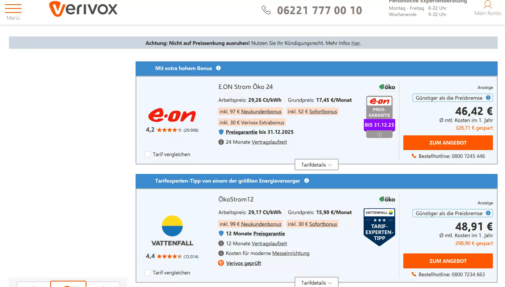Click the öko leaf badge on ÖkoStrom12 tariff
Screen dimensions: 505x287
(387, 199)
